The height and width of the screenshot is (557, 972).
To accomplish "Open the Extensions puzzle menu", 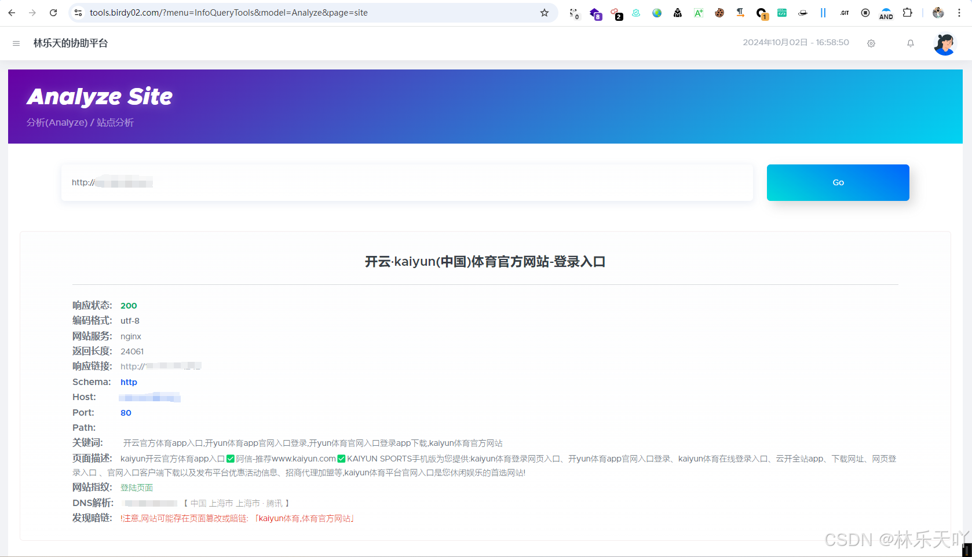I will [908, 13].
